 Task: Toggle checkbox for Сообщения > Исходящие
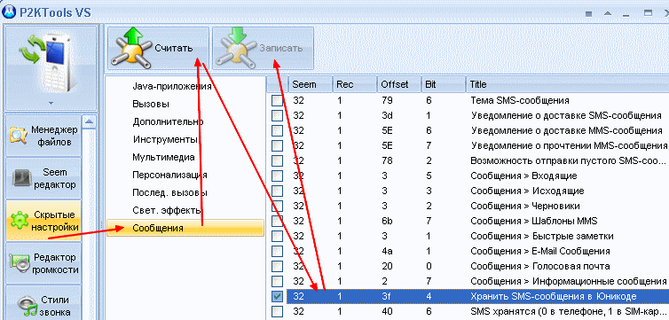click(x=278, y=191)
